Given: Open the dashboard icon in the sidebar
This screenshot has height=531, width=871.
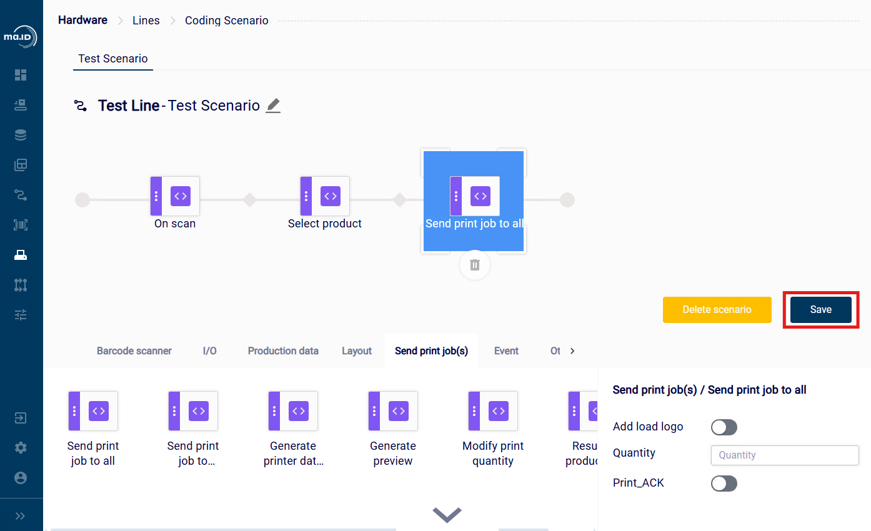Looking at the screenshot, I should pos(21,75).
